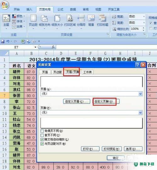Open the 分隔符 breaks tool
The width and height of the screenshot is (157, 170).
[81, 21]
